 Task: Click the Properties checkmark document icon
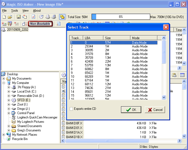[33, 17]
